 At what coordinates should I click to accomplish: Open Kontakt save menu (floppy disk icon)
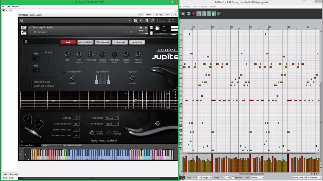coord(136,20)
